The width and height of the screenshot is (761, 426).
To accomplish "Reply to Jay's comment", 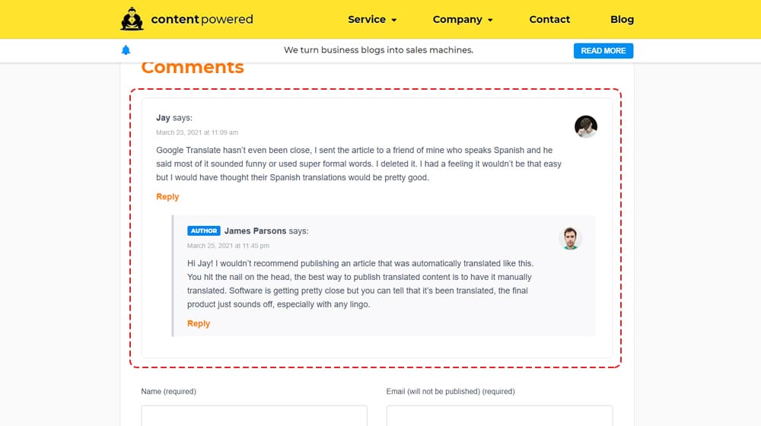I will (167, 196).
